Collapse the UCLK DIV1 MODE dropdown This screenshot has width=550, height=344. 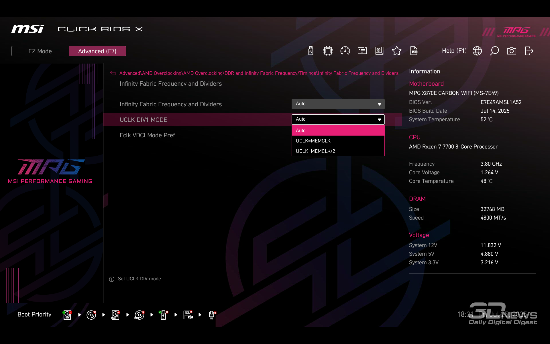click(x=338, y=119)
